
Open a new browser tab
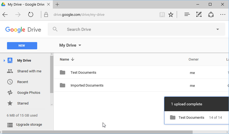coord(57,5)
